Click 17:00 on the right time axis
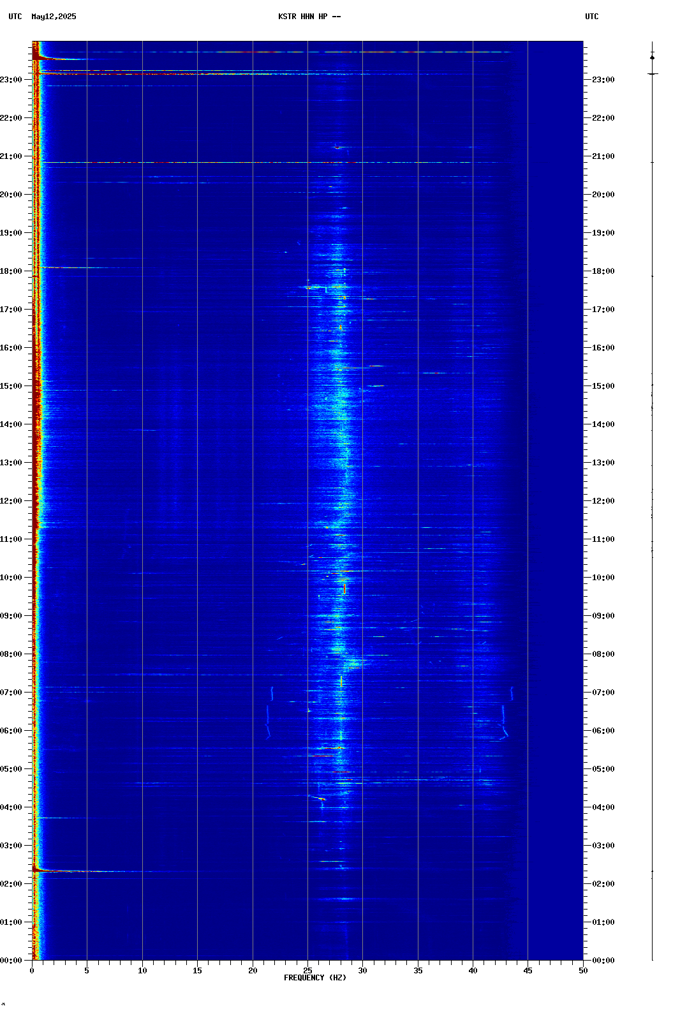The width and height of the screenshot is (680, 1011). point(603,310)
